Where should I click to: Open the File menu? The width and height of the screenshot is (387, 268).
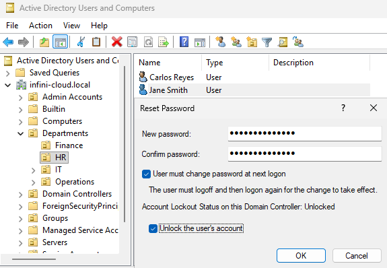click(x=12, y=26)
